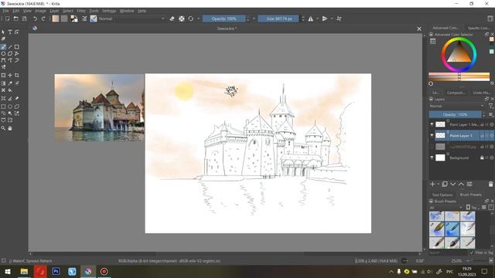The image size is (495, 278).
Task: Show the hidden jpg reference layer
Action: 432,147
